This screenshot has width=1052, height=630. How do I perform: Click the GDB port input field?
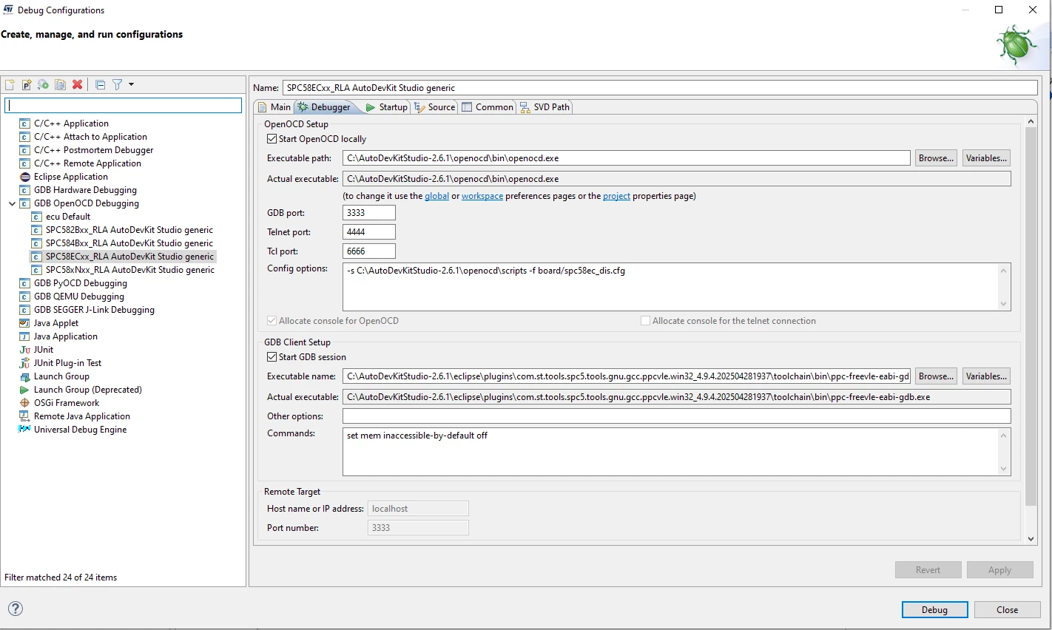[369, 213]
